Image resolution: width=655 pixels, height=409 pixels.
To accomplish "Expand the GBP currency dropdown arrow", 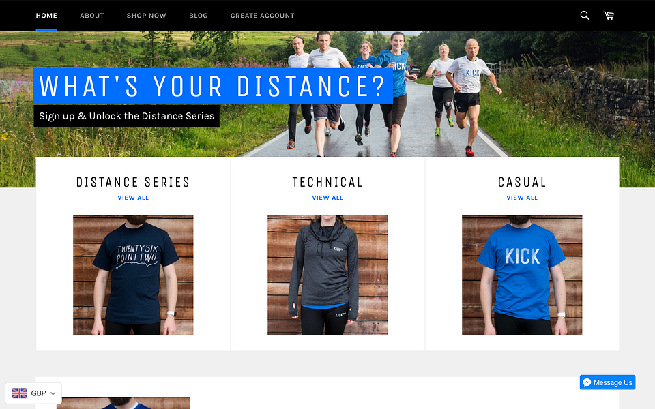I will [53, 393].
